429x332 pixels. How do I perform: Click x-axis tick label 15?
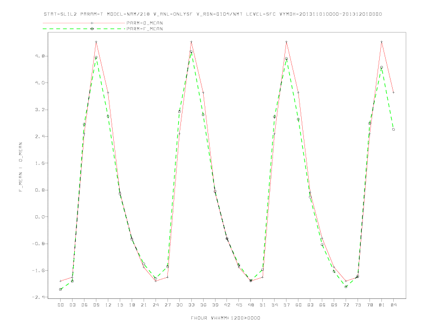[x=120, y=305]
